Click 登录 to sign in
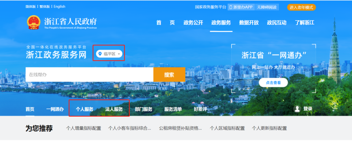This screenshot has width=352, height=141. (308, 109)
